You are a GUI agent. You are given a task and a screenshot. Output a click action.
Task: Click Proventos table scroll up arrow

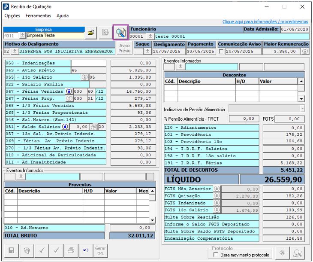[x=152, y=191]
